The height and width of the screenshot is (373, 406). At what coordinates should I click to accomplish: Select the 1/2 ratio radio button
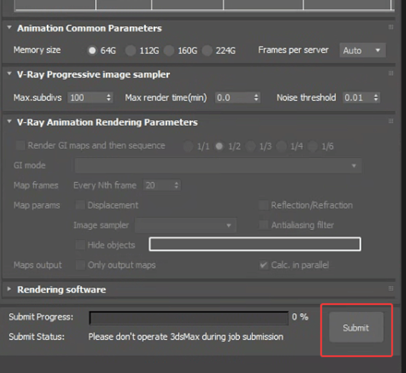click(219, 146)
